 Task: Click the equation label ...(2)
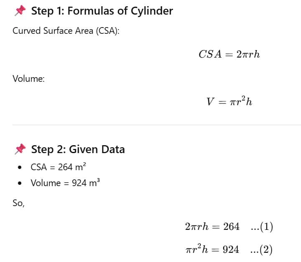coord(261,249)
